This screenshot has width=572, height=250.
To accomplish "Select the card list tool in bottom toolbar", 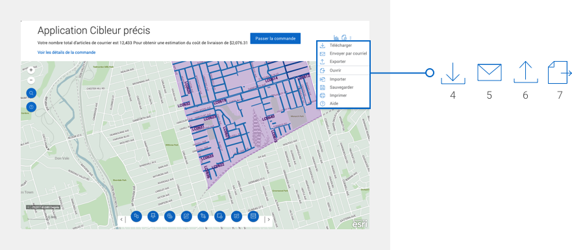I will (x=253, y=216).
